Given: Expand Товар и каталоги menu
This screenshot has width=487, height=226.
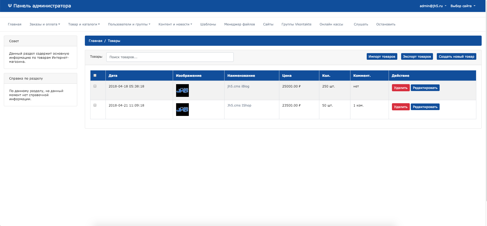Looking at the screenshot, I should click(x=84, y=24).
